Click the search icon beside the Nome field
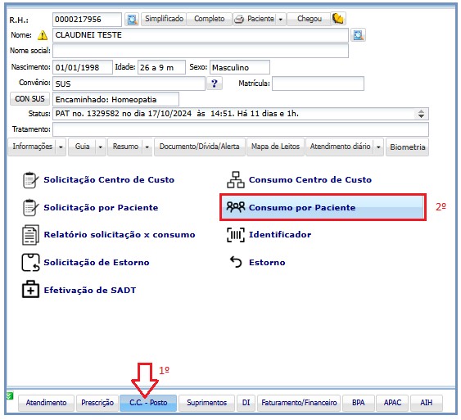This screenshot has height=420, width=461. coord(358,35)
